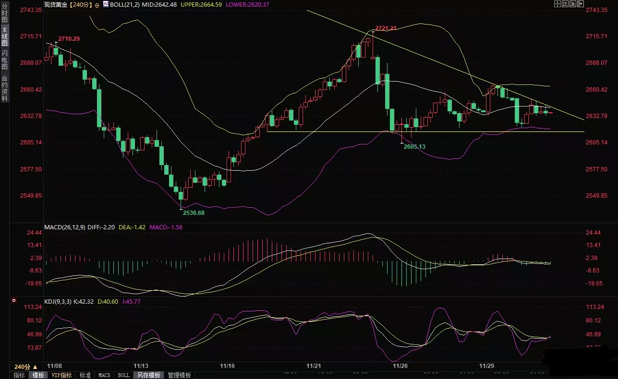618x379 pixels.
Task: Select the 指标 bottom tab
Action: coord(19,375)
